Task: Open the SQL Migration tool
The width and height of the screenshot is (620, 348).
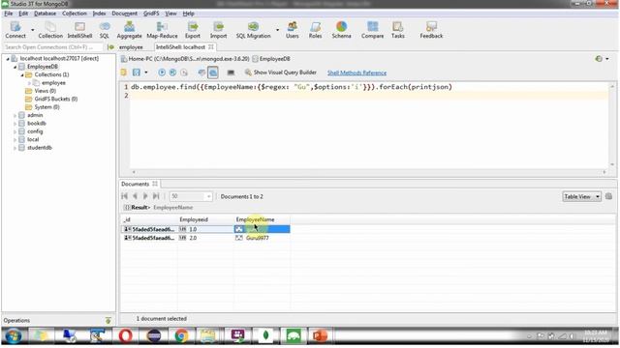Action: (x=253, y=30)
